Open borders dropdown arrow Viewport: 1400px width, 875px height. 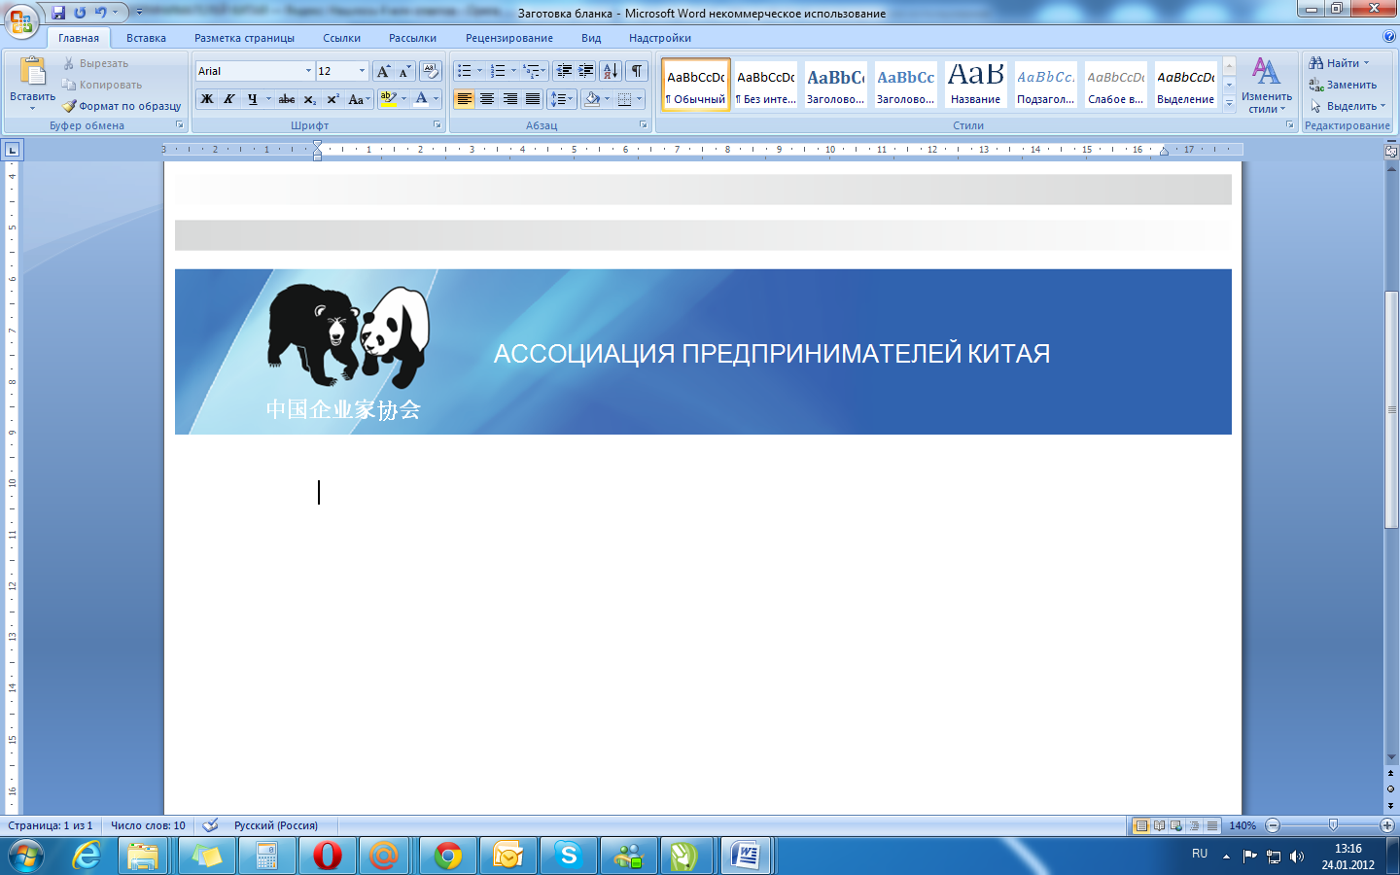(639, 99)
